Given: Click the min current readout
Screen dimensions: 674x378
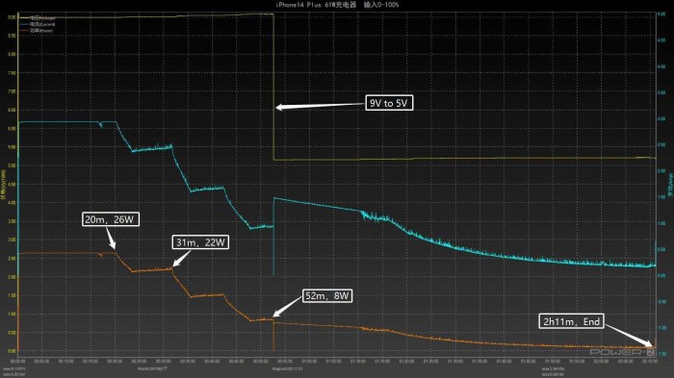Looking at the screenshot, I should click(x=554, y=374).
